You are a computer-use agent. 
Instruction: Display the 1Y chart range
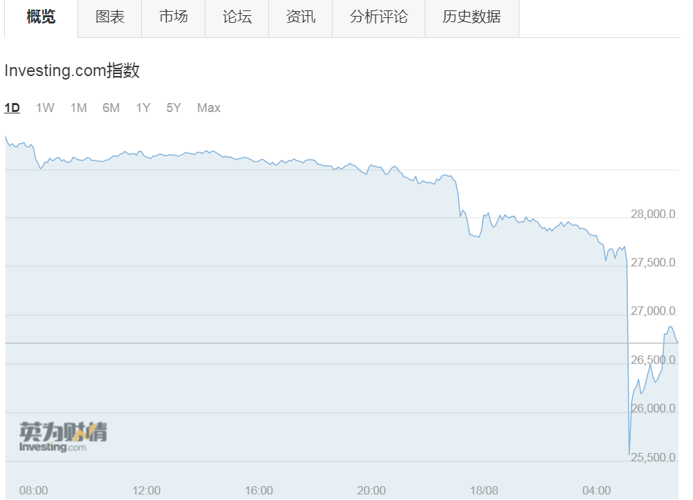click(x=142, y=108)
